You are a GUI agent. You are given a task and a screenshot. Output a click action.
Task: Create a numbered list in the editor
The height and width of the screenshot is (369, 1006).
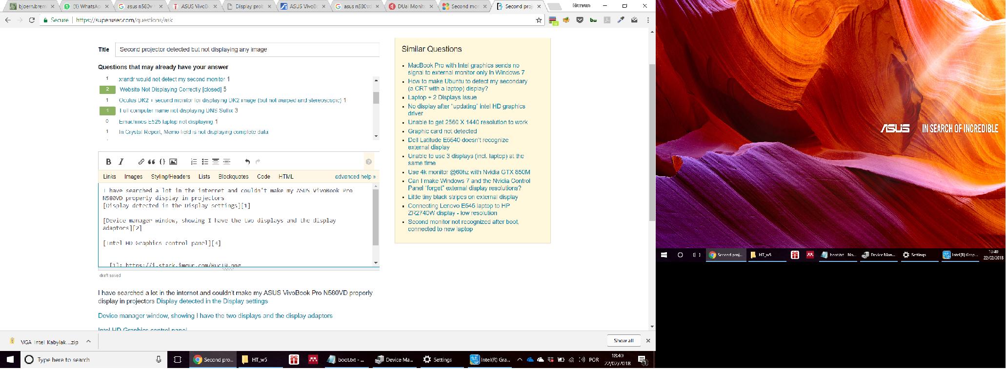pyautogui.click(x=194, y=162)
